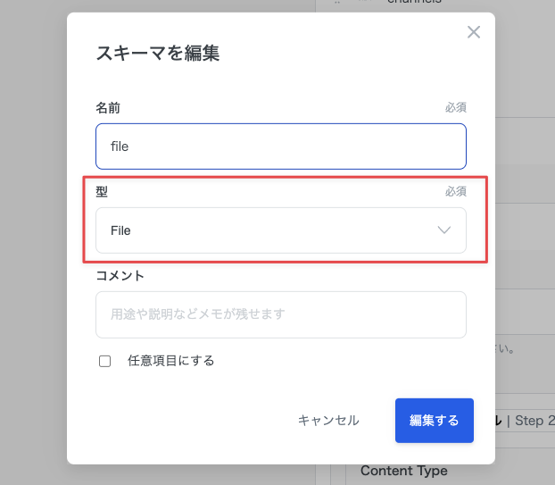
Task: Check the 任意項目にする checkbox
Action: pos(105,362)
